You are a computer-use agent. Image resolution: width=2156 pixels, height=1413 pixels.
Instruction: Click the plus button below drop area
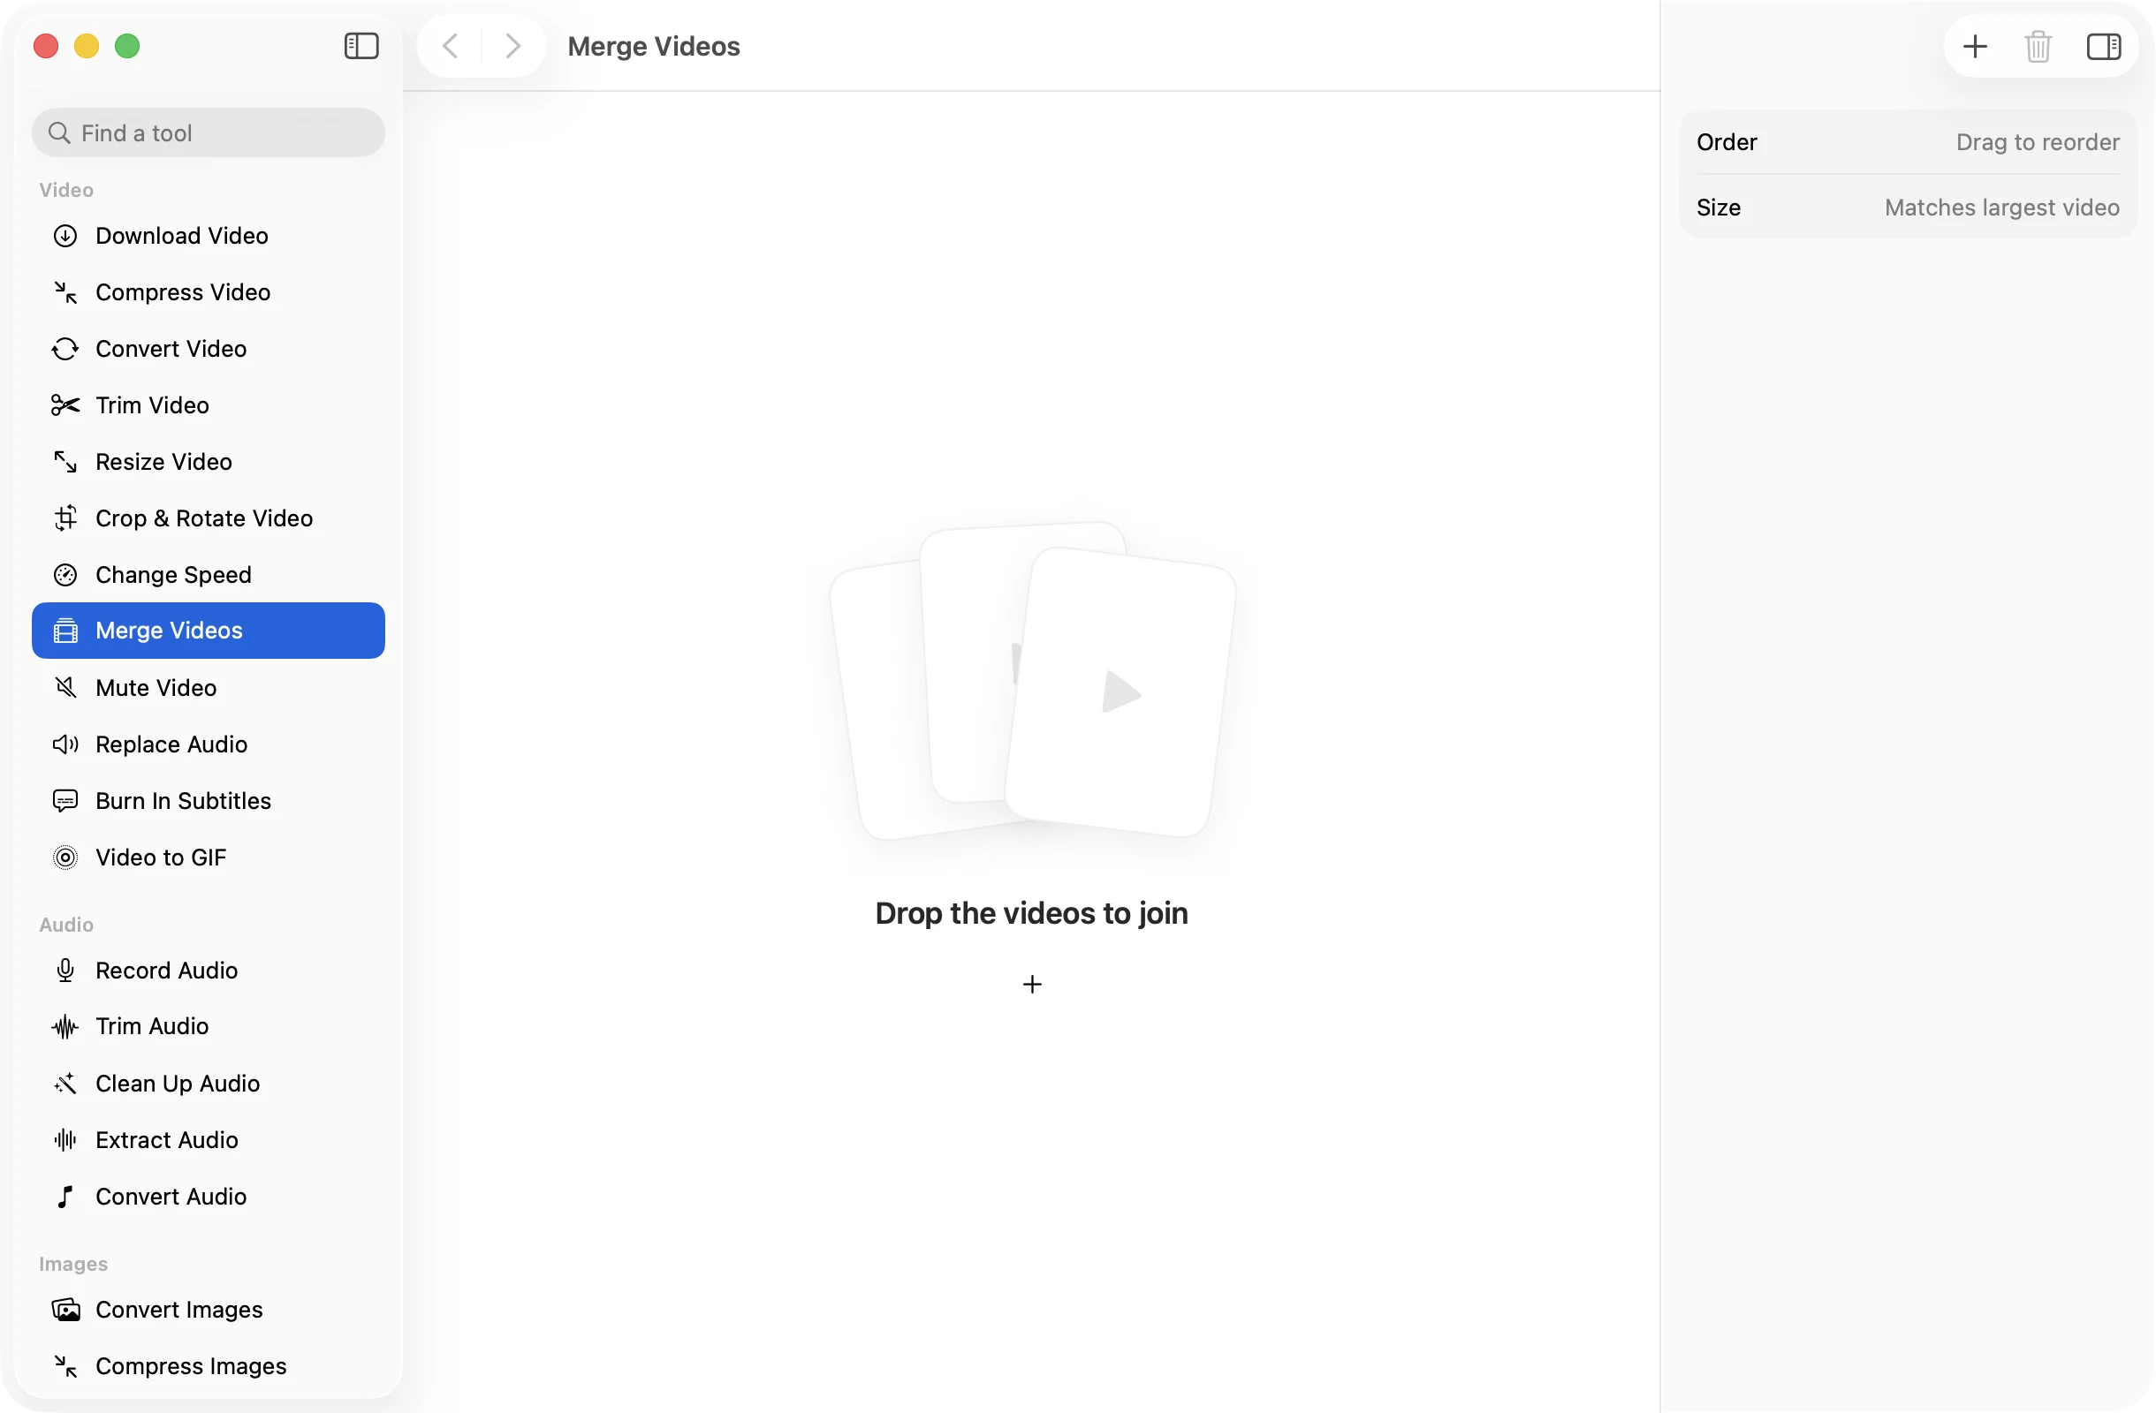(1032, 984)
